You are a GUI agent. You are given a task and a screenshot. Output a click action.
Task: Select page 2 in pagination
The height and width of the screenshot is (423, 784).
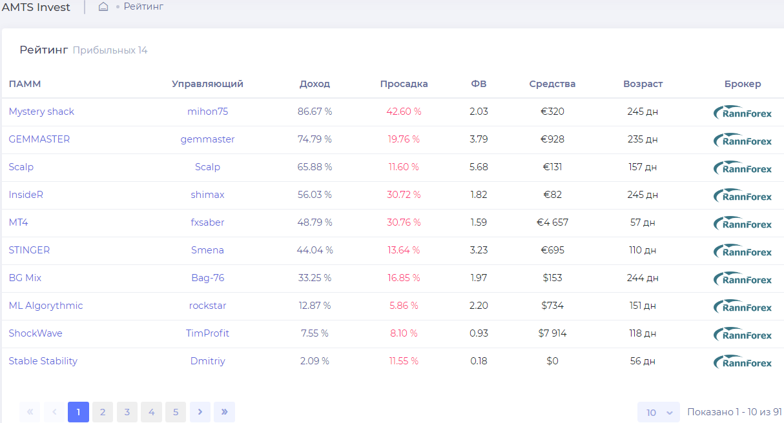(x=103, y=412)
